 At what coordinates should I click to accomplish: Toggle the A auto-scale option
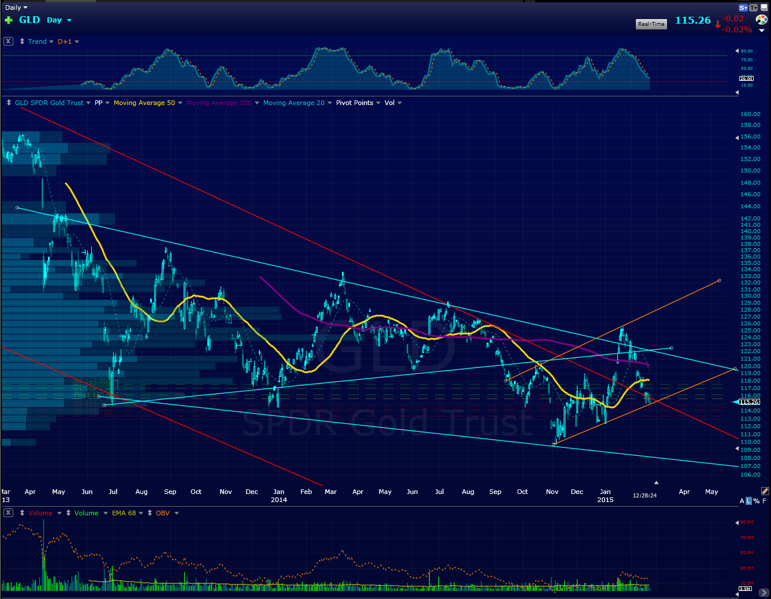point(742,501)
